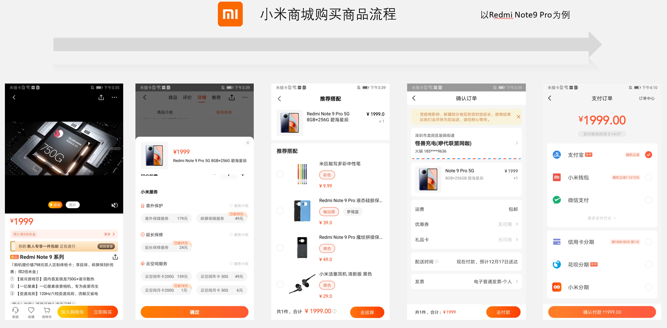Go back from 支付订单 screen
667x328 pixels.
click(550, 98)
